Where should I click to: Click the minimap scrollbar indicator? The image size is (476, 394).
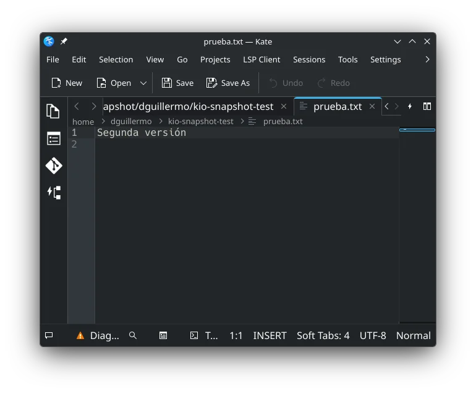coord(417,130)
